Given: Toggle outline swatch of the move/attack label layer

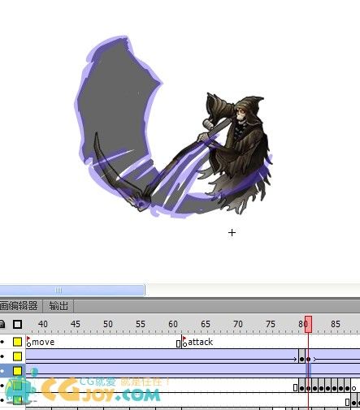Looking at the screenshot, I should [17, 342].
